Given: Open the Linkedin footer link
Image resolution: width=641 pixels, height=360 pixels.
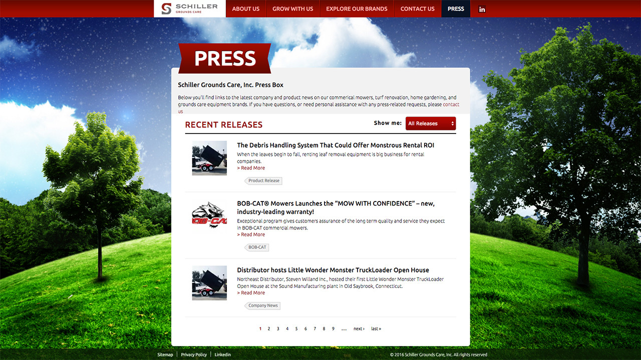Looking at the screenshot, I should 223,354.
